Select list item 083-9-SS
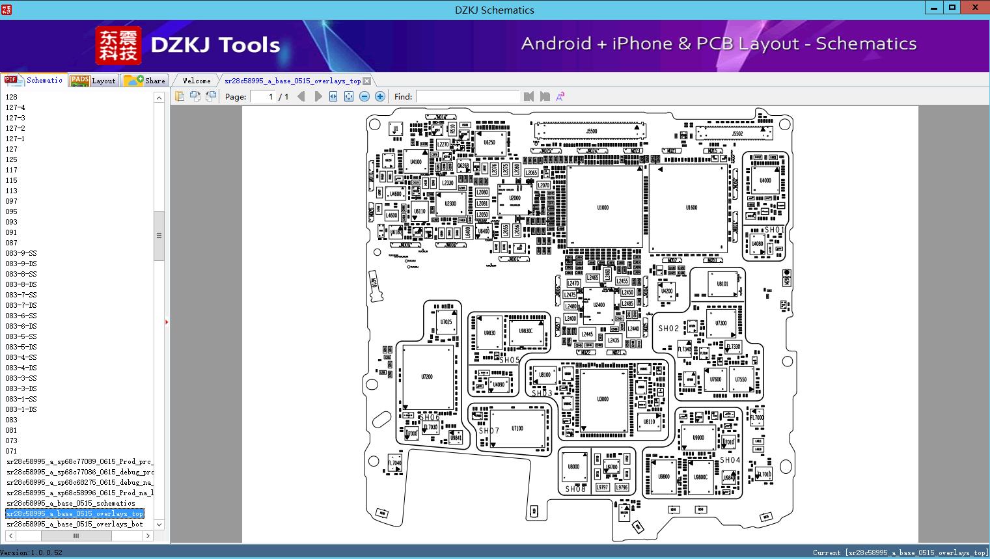This screenshot has height=559, width=990. pos(21,253)
